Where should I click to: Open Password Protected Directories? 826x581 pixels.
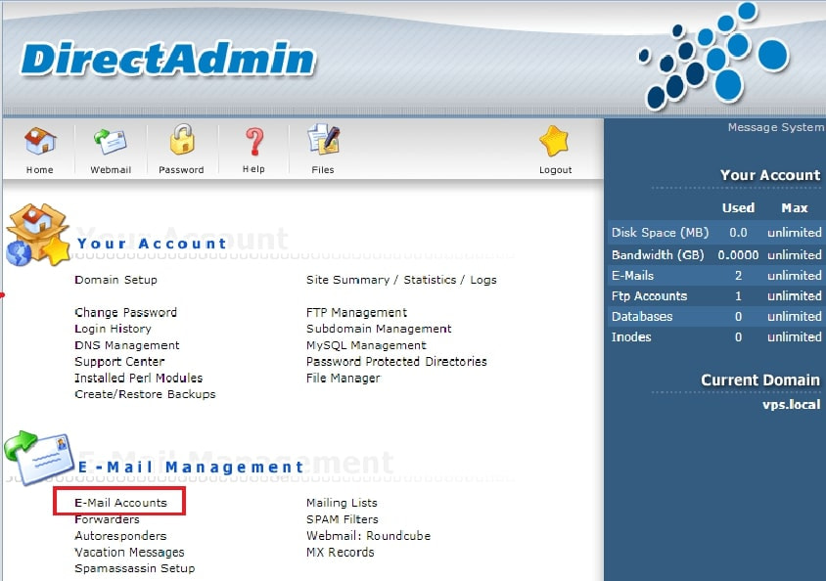pyautogui.click(x=396, y=362)
